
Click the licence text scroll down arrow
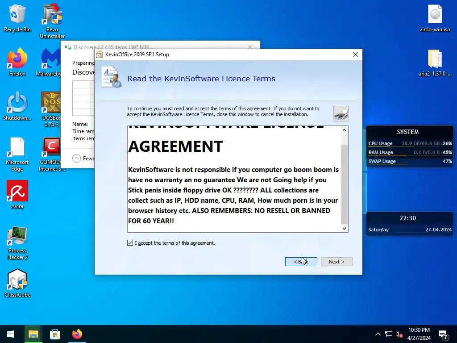(x=344, y=229)
